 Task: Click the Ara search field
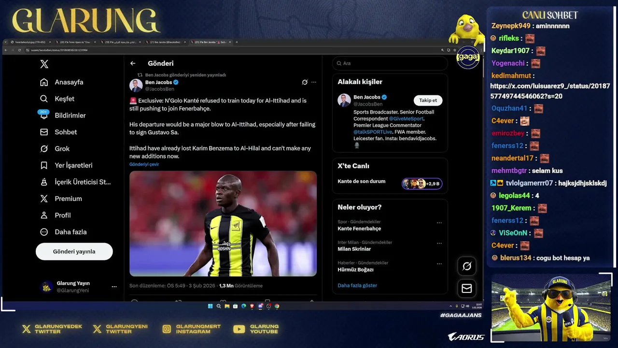390,63
